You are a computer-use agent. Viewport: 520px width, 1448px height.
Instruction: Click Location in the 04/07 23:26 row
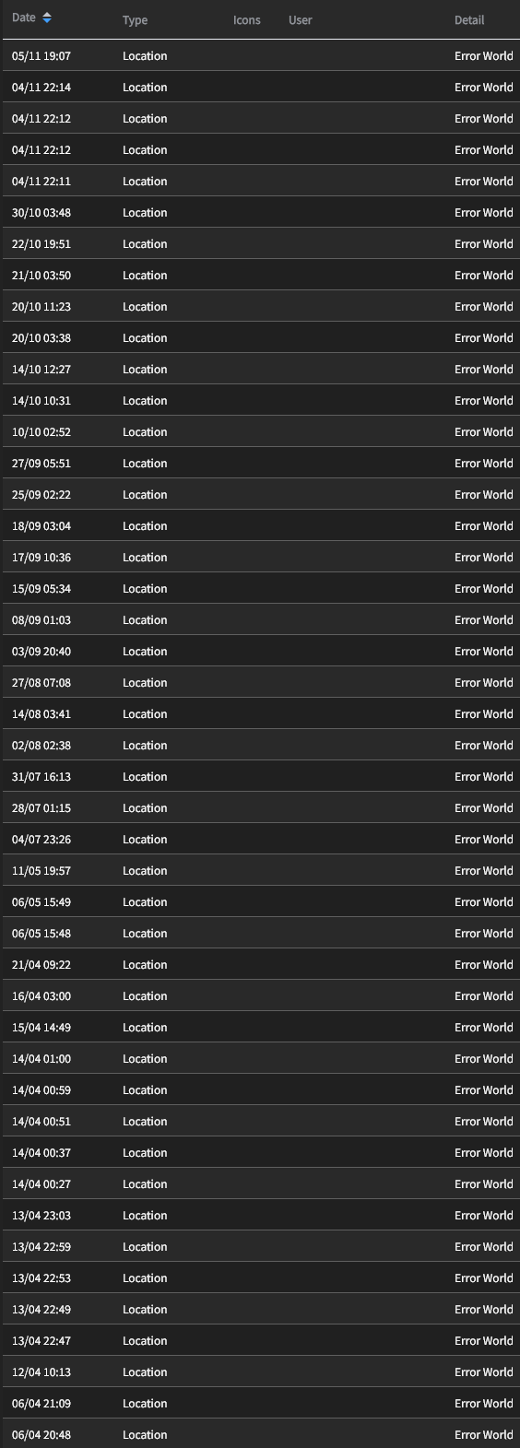click(145, 840)
